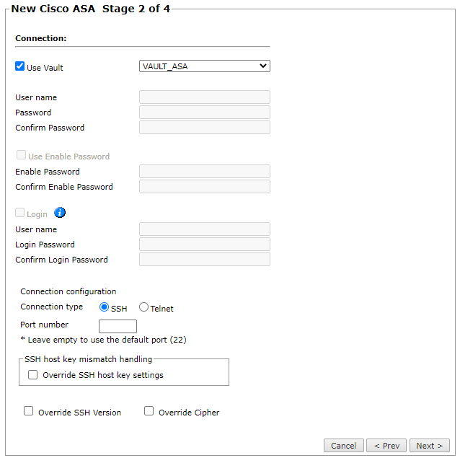This screenshot has height=458, width=460.
Task: Click the Confirm Login Password field
Action: [x=205, y=260]
